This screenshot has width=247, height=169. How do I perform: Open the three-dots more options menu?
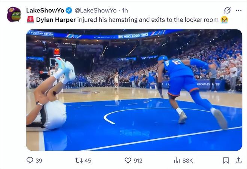pos(238,10)
